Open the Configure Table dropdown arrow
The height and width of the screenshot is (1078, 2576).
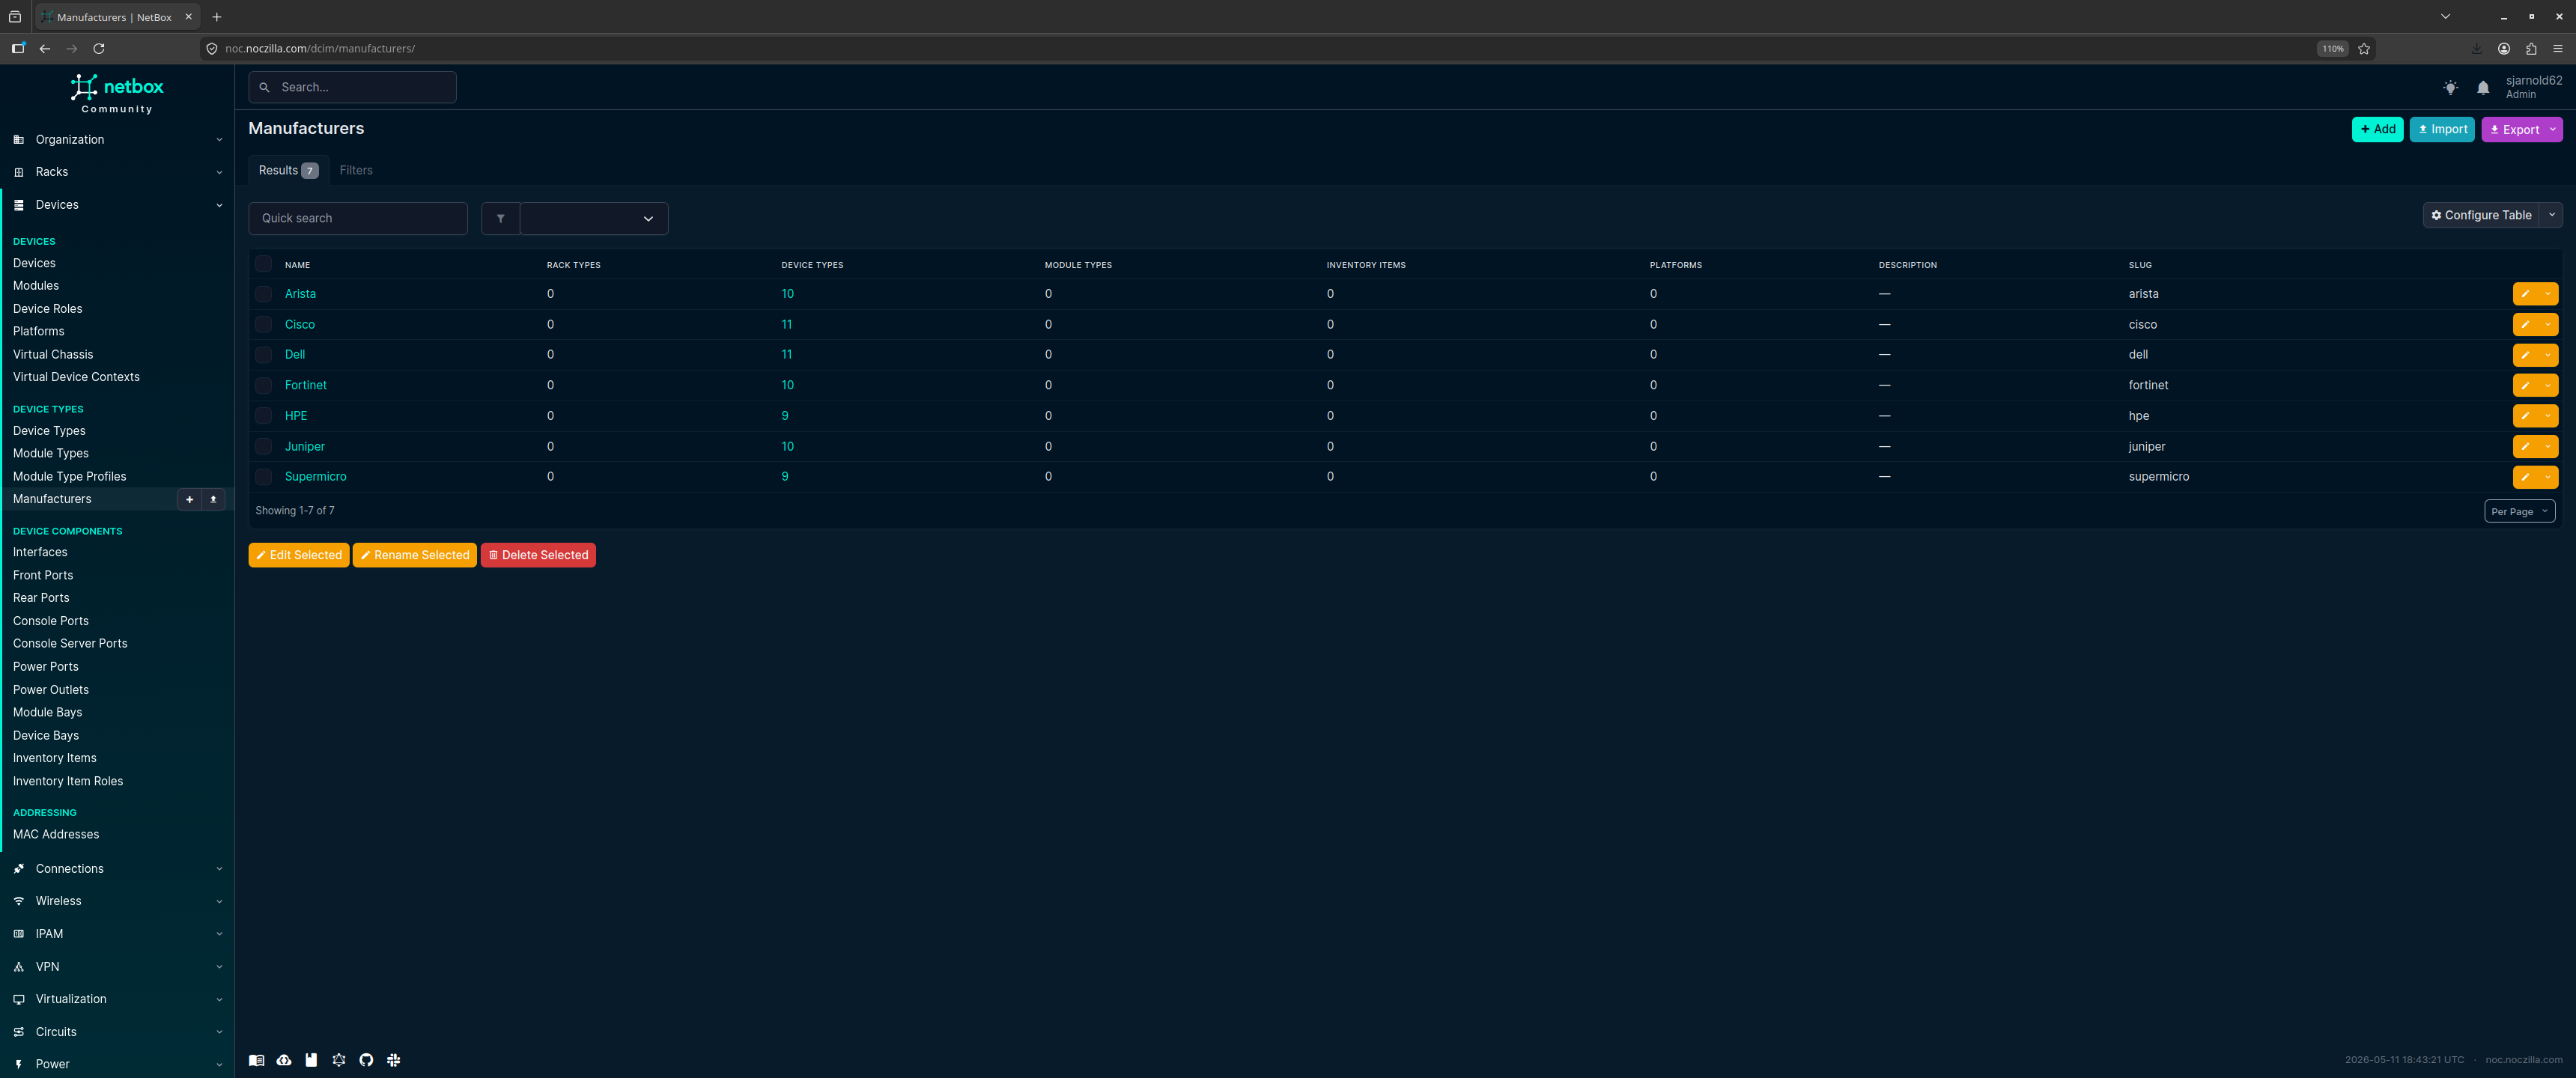(2552, 215)
